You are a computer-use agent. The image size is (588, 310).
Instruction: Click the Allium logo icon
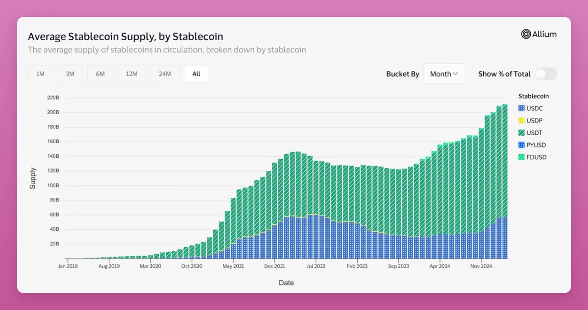point(526,34)
